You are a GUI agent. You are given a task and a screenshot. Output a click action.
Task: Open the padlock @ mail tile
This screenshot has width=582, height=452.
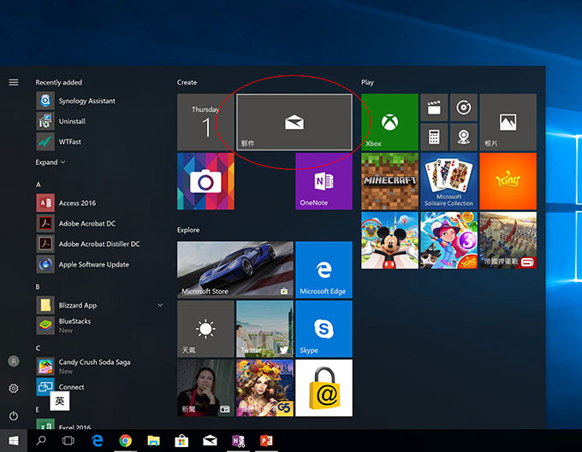coord(324,388)
